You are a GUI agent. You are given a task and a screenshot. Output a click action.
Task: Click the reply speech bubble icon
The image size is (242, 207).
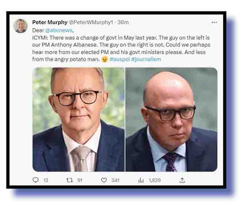(36, 180)
